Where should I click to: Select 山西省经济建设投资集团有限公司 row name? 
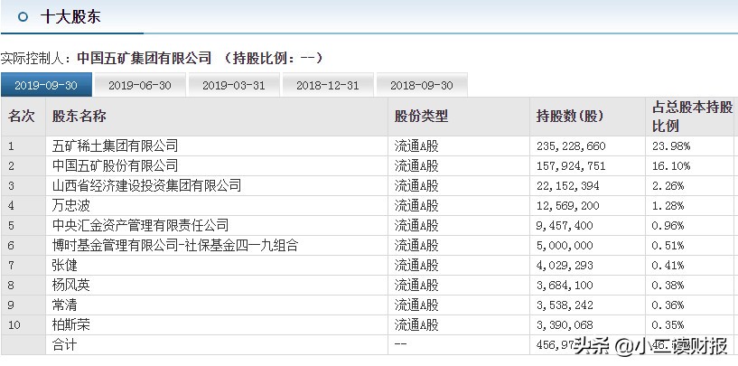tap(146, 185)
